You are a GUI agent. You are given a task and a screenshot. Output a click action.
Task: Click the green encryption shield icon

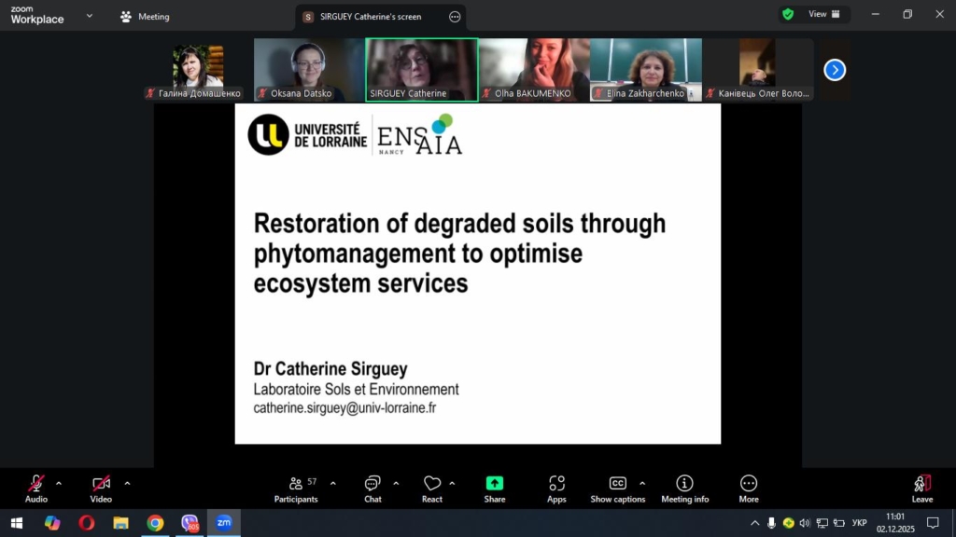[x=788, y=15]
